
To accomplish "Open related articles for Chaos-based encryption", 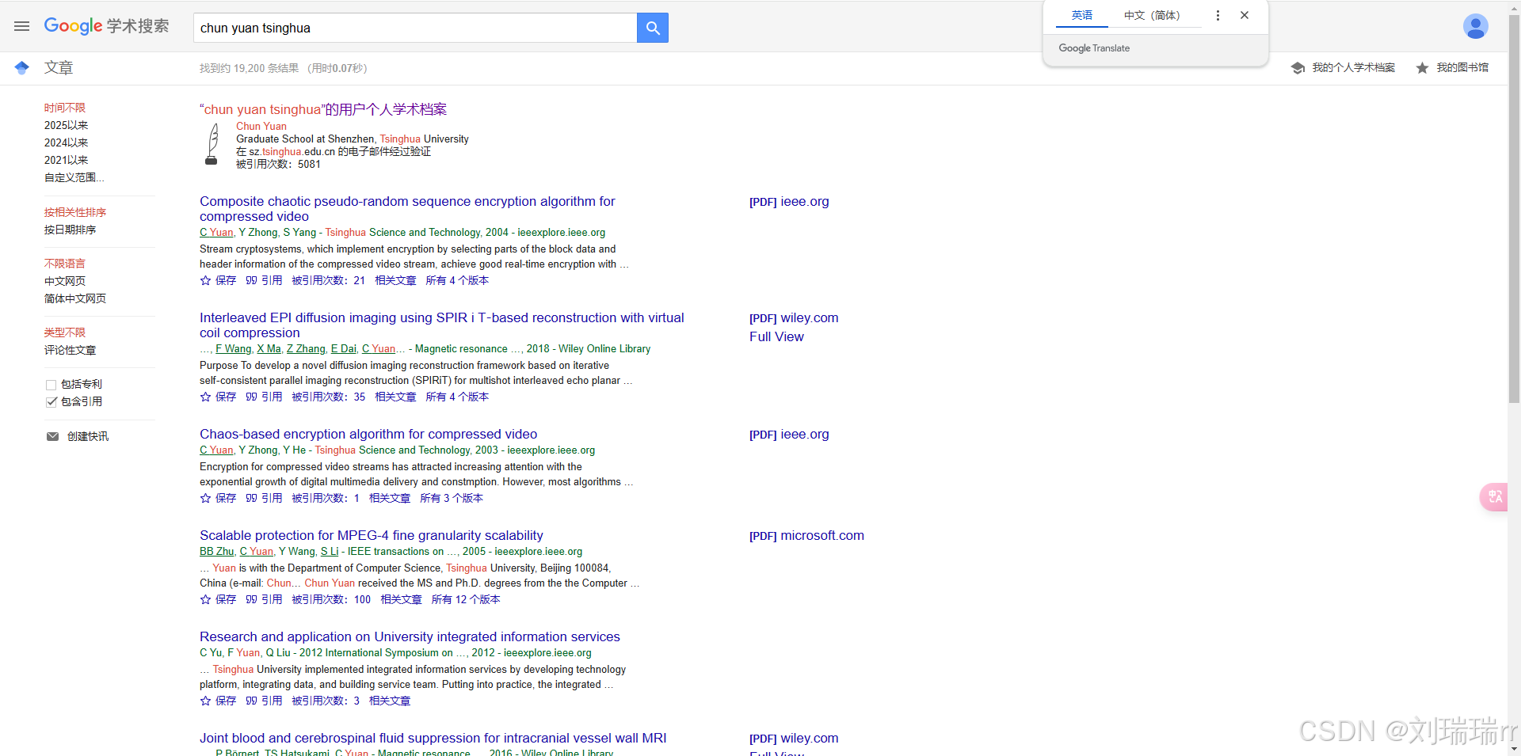I will tap(390, 498).
